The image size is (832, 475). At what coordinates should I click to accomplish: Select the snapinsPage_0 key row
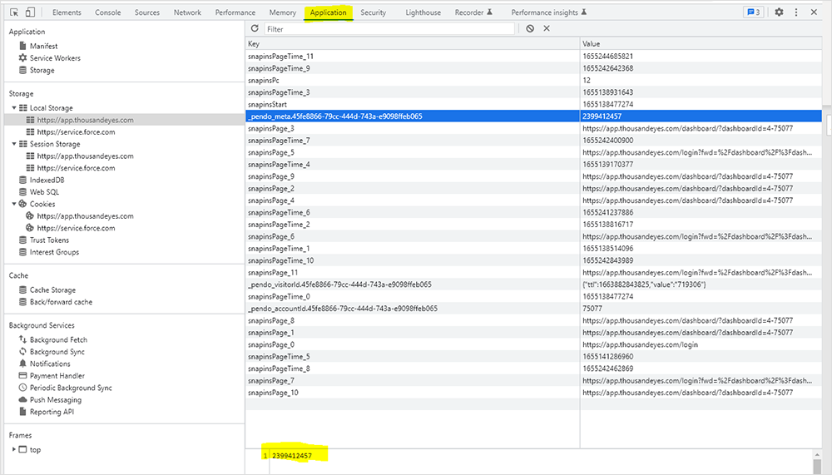point(271,344)
